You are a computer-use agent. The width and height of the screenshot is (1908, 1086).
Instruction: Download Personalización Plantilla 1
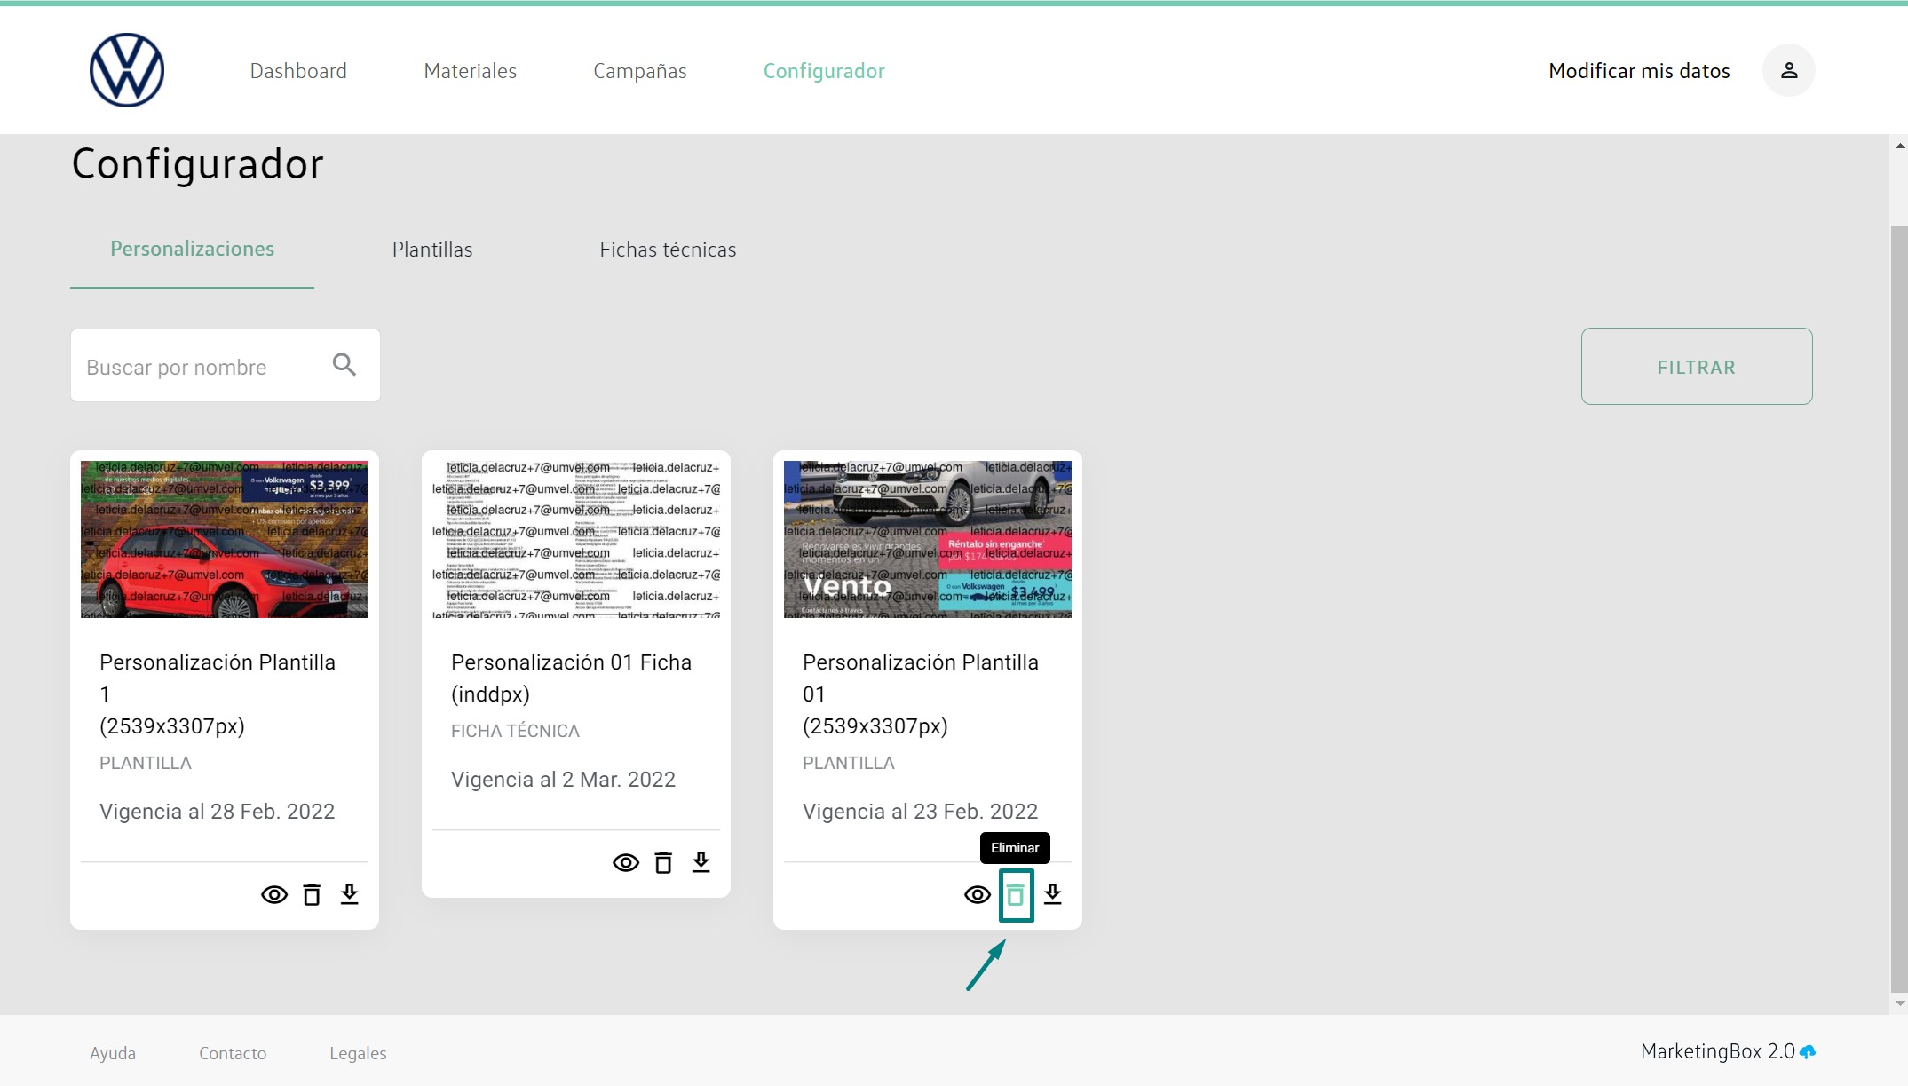pos(350,894)
